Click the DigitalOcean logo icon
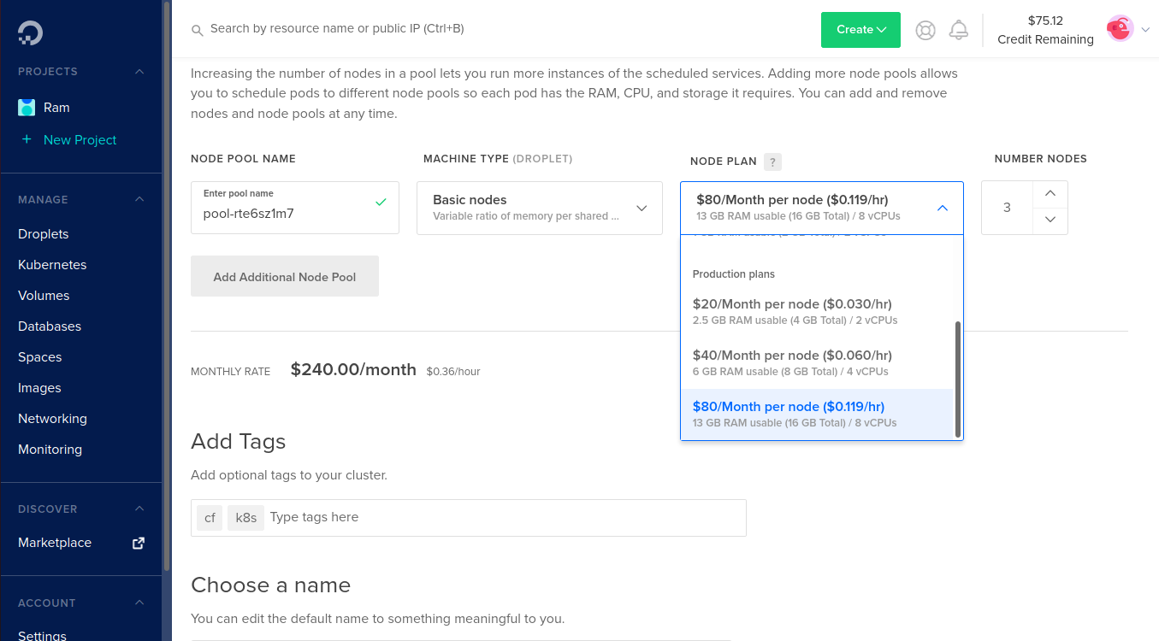1159x641 pixels. point(30,32)
